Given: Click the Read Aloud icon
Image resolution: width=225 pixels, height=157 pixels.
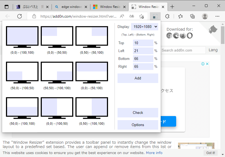Looking at the screenshot, I should tap(122, 16).
